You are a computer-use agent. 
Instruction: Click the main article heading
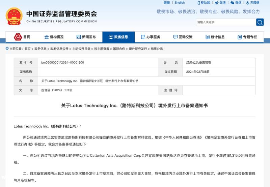134,105
